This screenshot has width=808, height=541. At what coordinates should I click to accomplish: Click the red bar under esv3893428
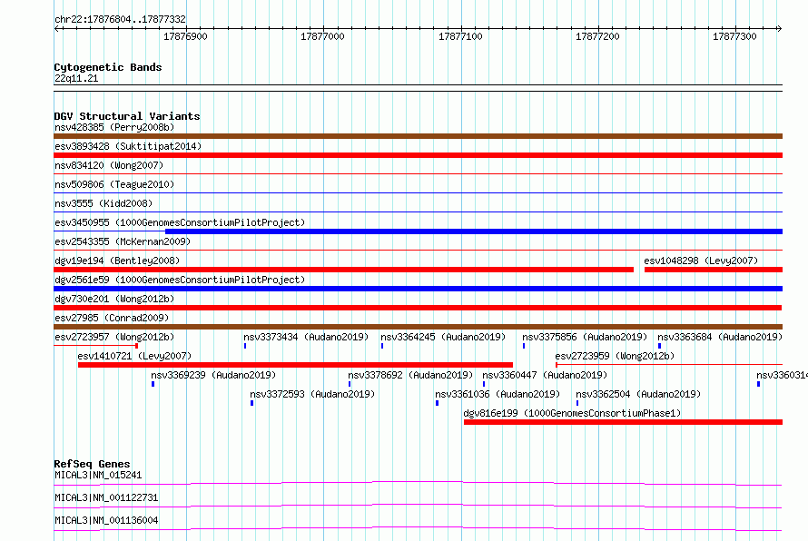418,155
